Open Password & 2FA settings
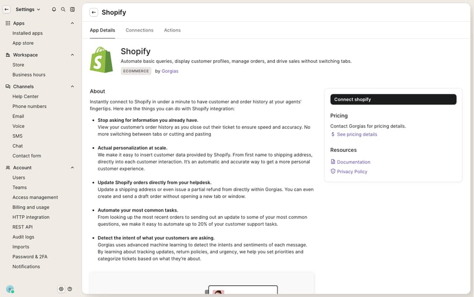 point(30,257)
